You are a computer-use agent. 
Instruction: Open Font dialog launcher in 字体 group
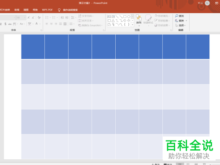pyautogui.click(x=41, y=30)
